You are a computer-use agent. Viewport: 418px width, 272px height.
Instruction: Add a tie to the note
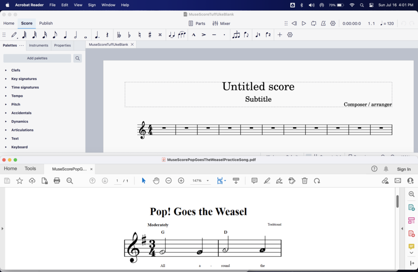point(171,35)
